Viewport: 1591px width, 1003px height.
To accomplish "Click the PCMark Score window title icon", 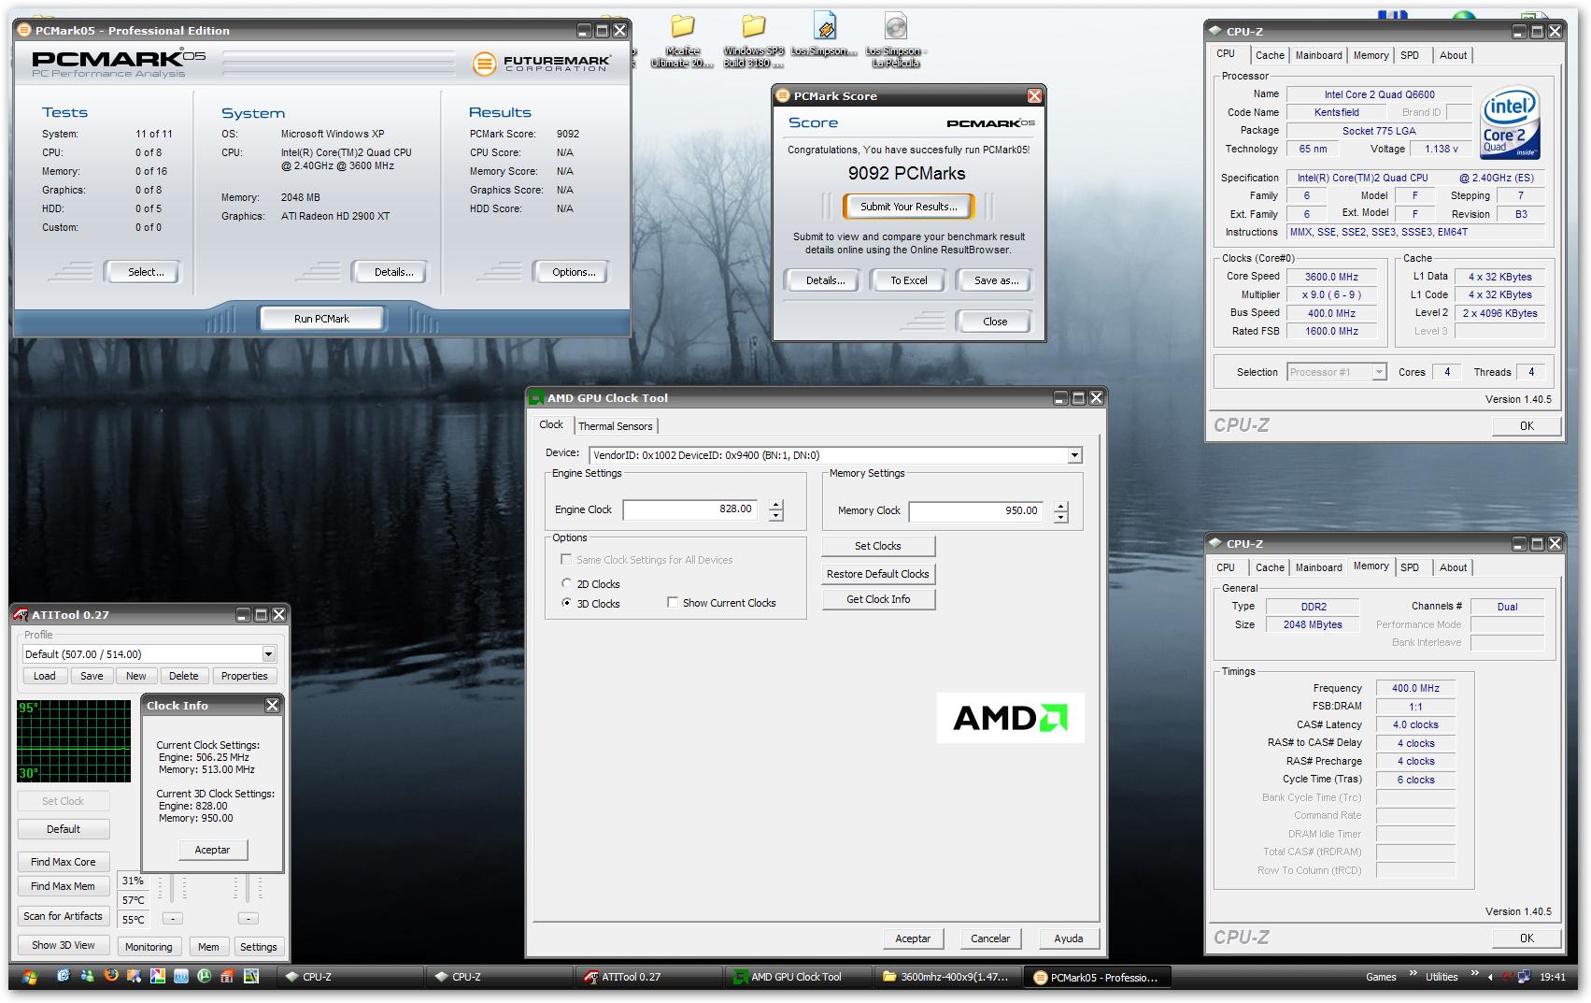I will (x=783, y=95).
